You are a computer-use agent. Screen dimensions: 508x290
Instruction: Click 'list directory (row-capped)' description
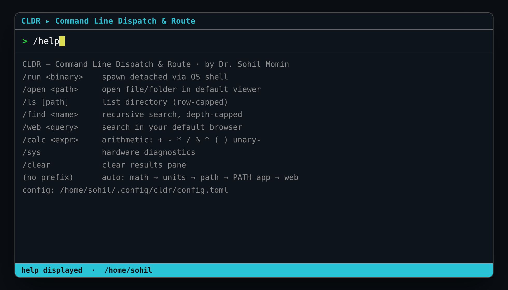click(165, 102)
